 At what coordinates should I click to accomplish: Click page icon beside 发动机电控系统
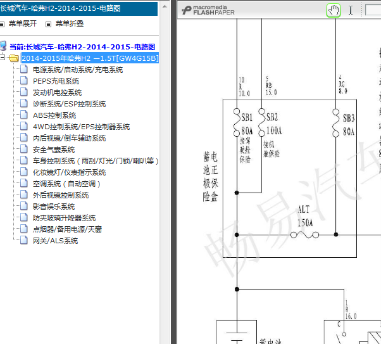(24, 92)
